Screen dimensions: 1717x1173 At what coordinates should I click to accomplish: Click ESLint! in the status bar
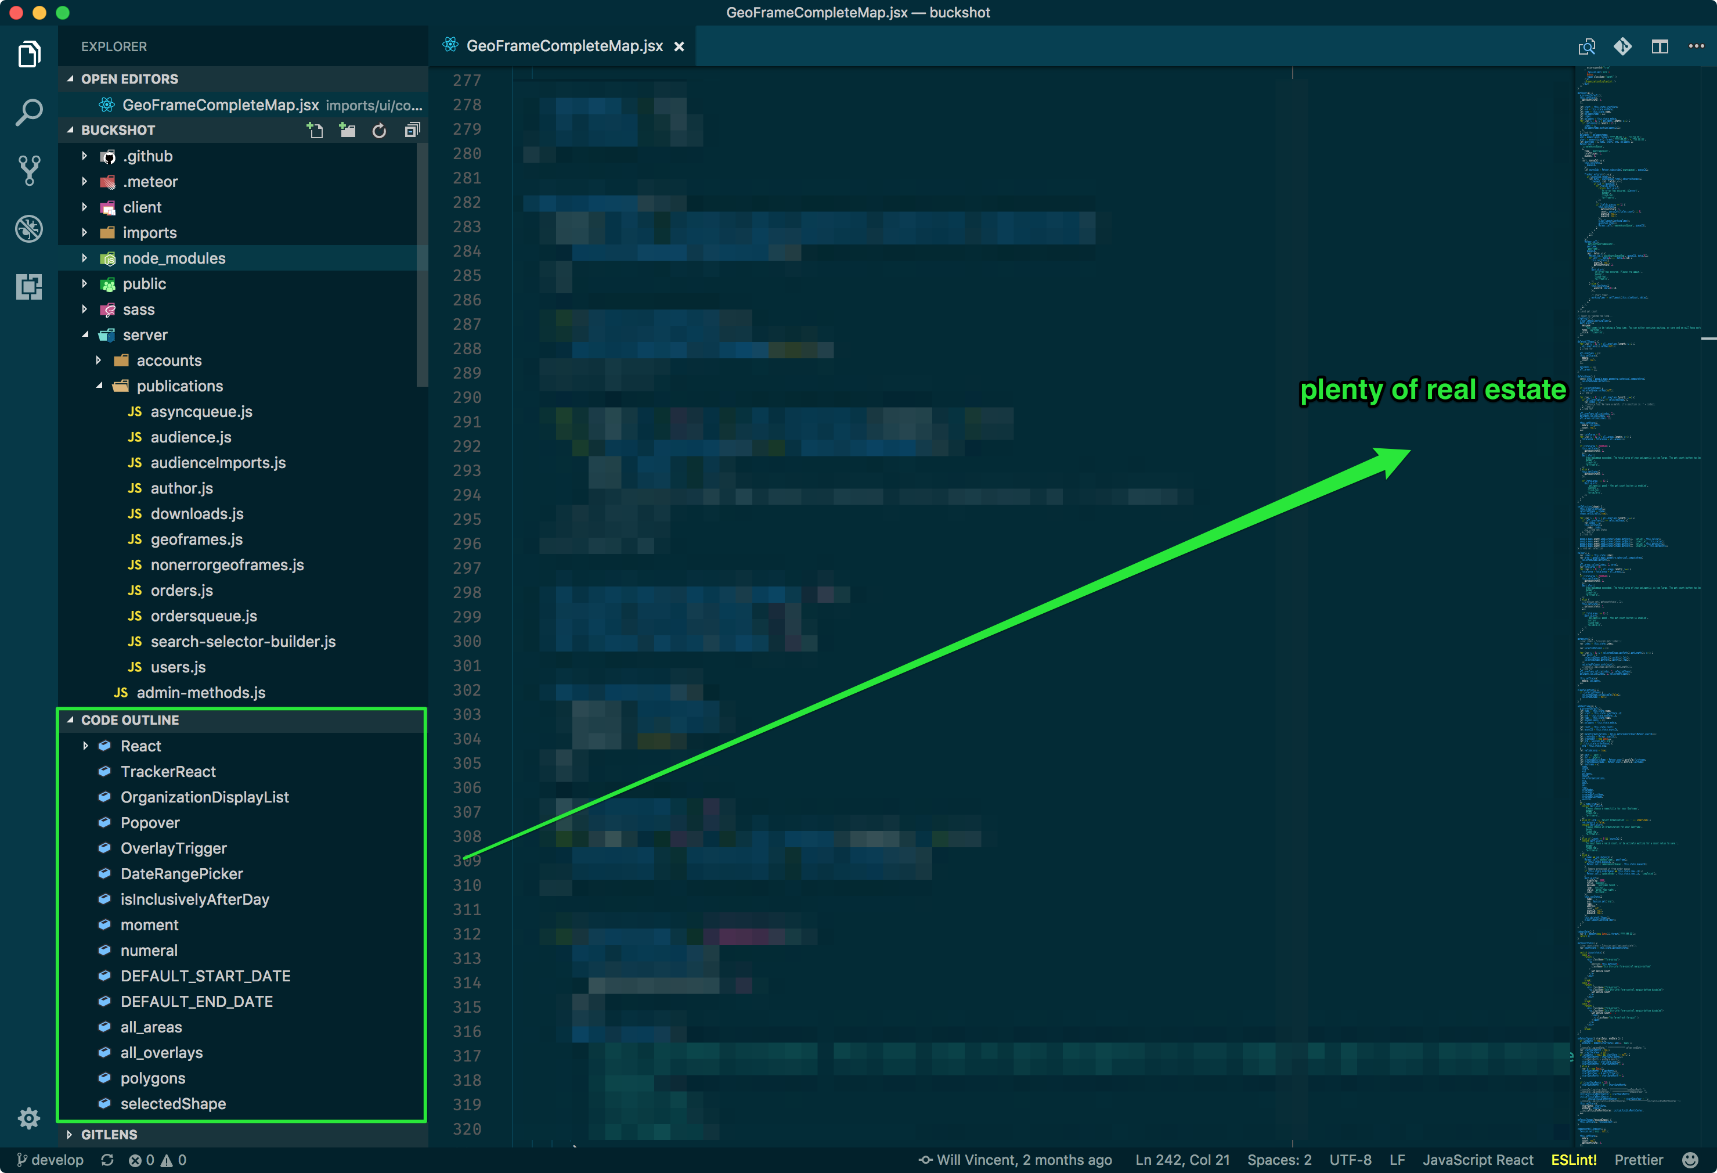tap(1573, 1160)
